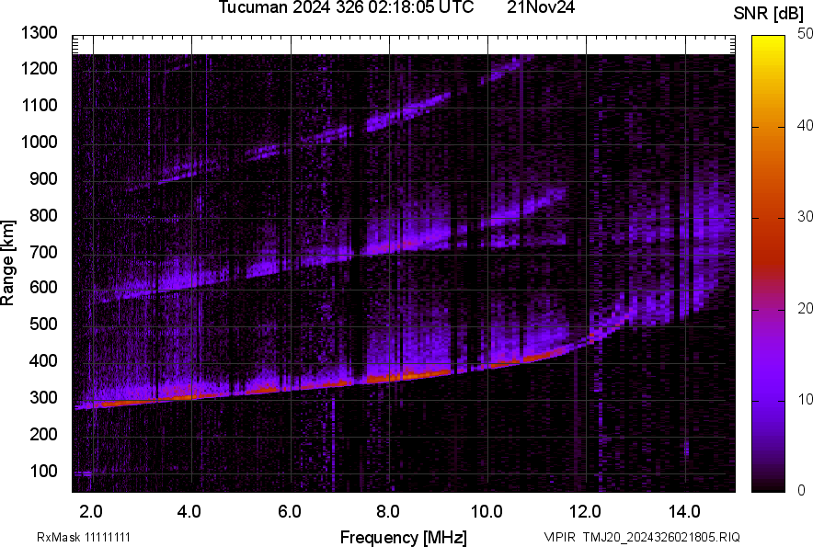
Task: Click the 2.0 frequency tick label
Action: (91, 510)
